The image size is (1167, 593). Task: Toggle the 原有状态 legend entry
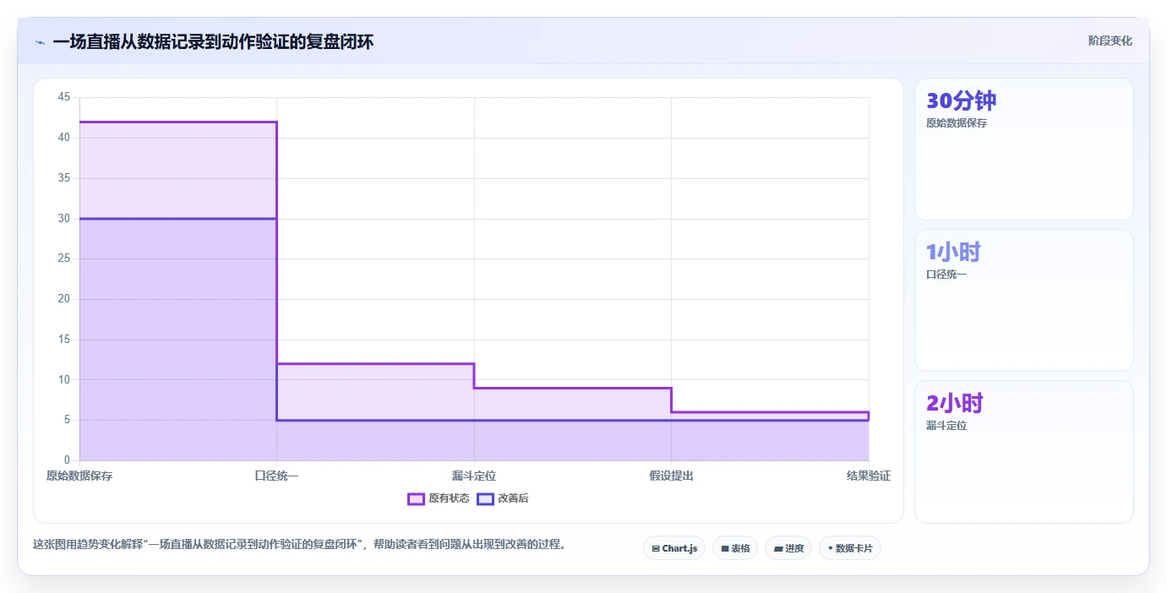coord(439,498)
